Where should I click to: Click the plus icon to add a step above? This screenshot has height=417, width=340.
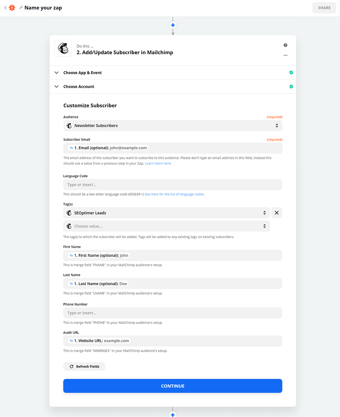[x=173, y=25]
